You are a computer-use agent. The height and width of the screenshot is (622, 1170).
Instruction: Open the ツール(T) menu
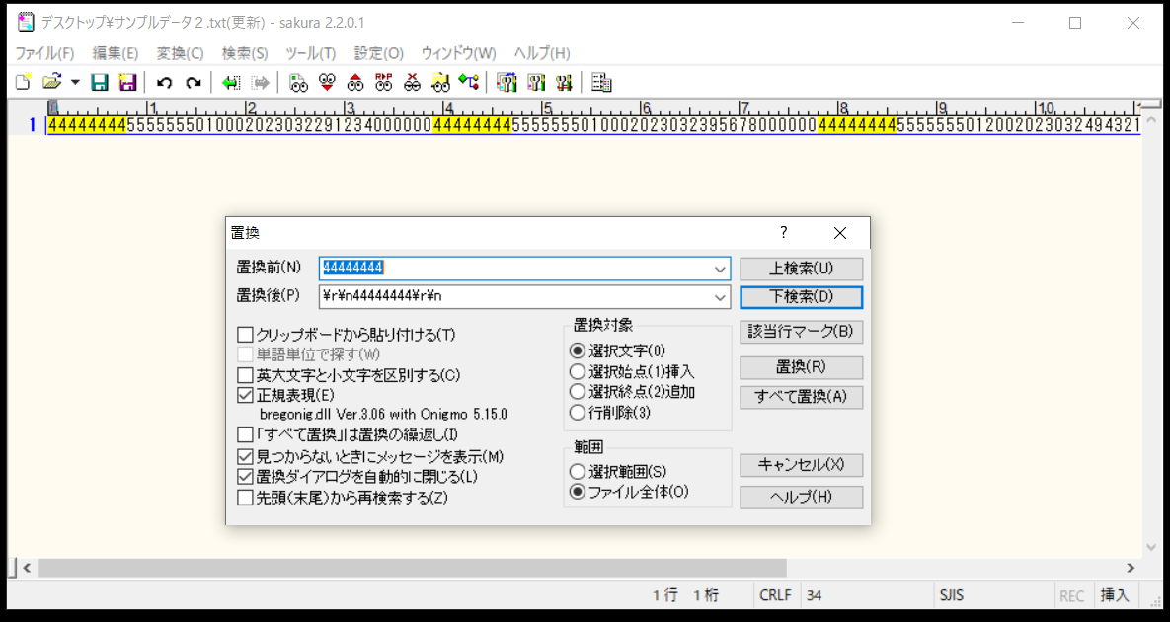[x=310, y=53]
